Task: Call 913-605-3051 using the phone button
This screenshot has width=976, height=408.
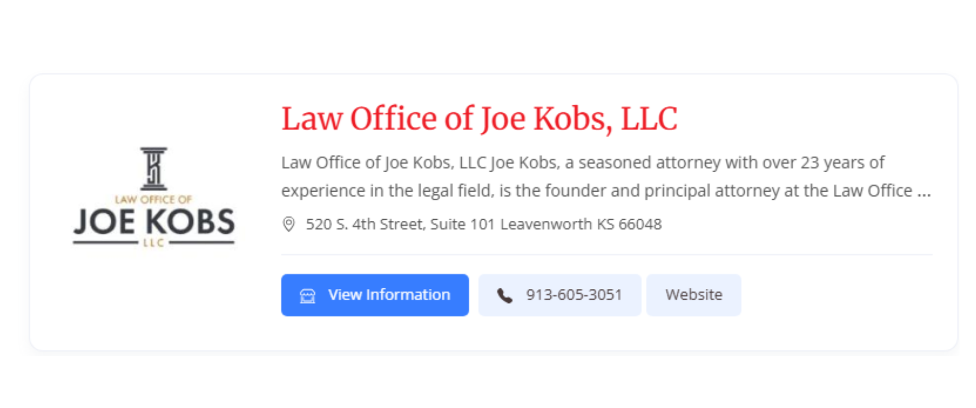Action: click(x=559, y=295)
